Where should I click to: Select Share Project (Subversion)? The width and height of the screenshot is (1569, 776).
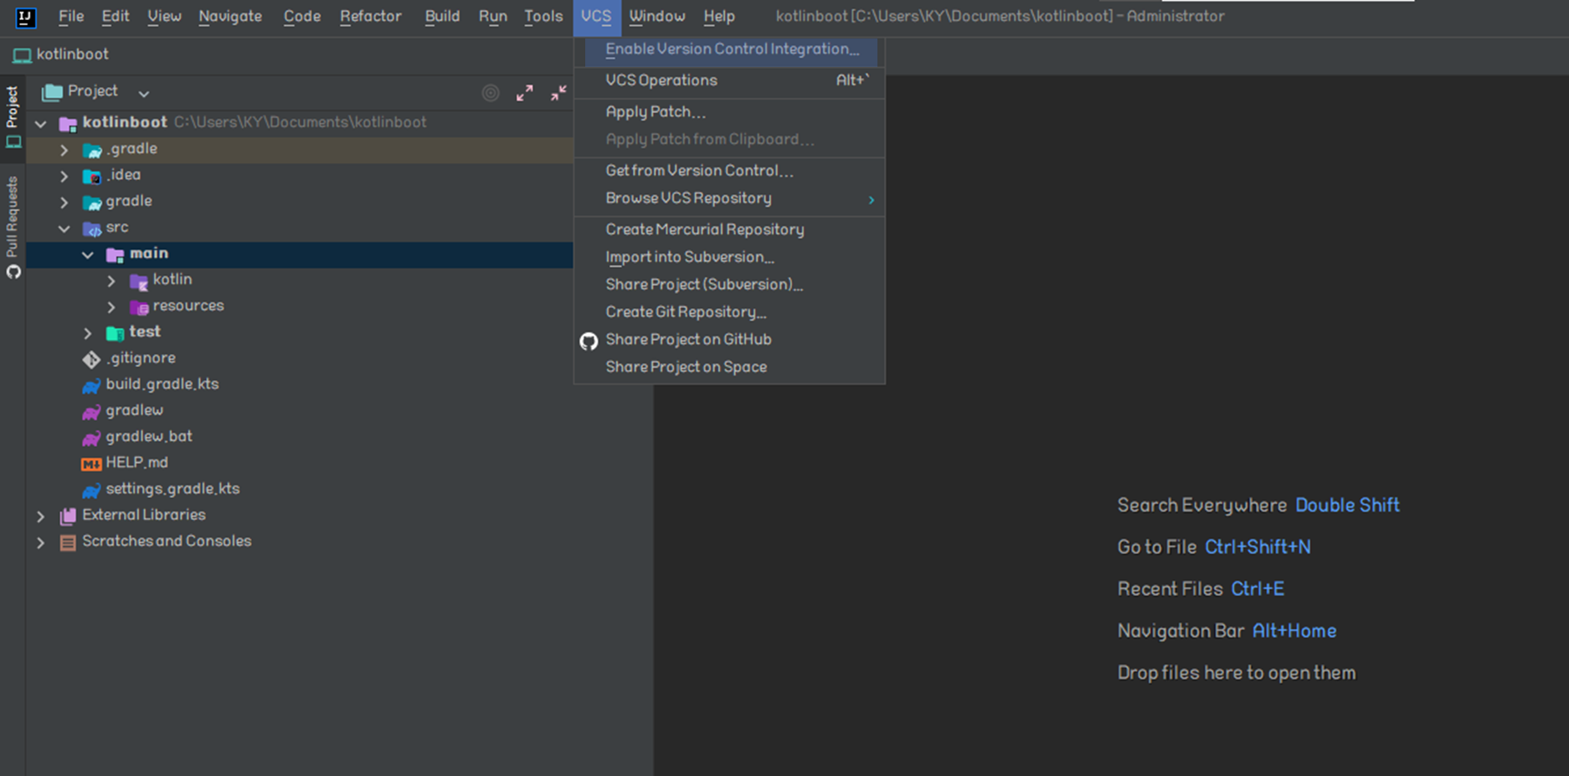pos(729,285)
